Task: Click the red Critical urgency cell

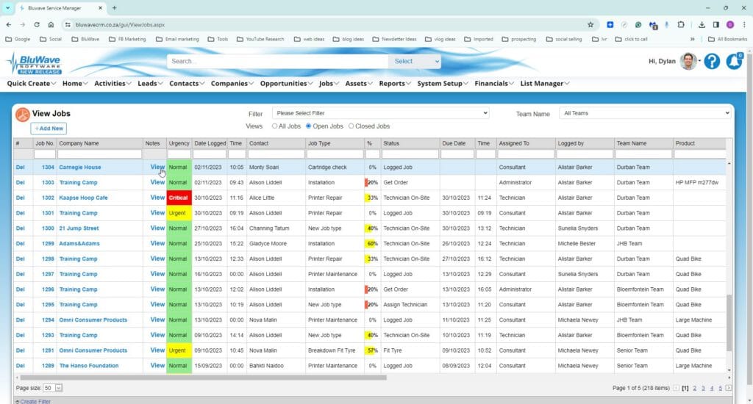Action: tap(179, 198)
